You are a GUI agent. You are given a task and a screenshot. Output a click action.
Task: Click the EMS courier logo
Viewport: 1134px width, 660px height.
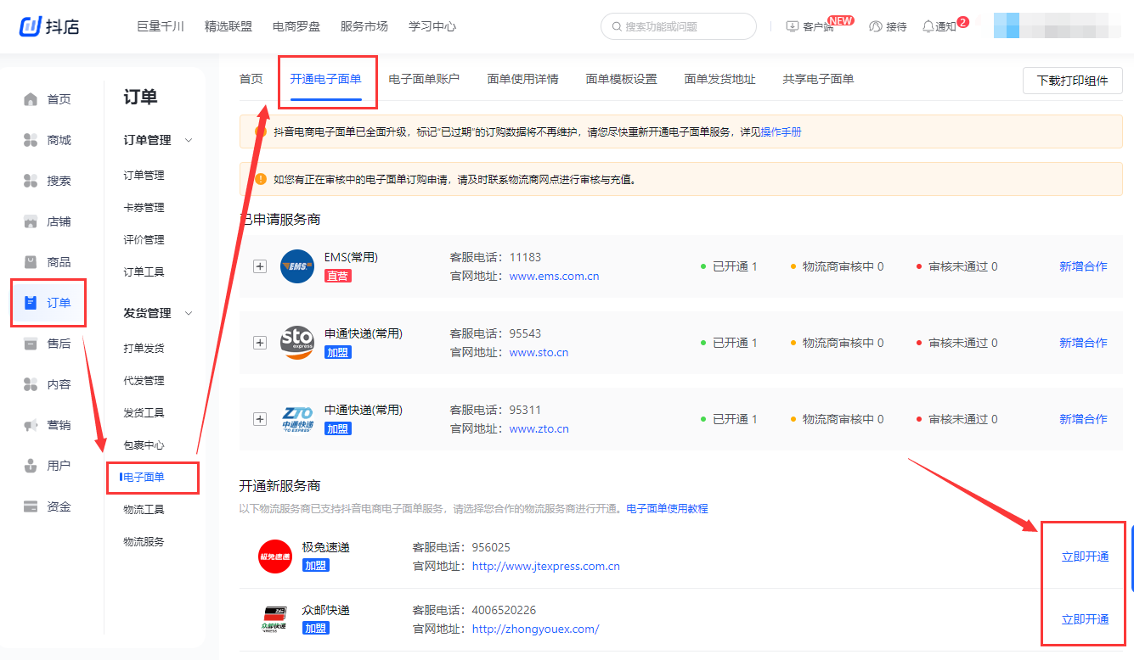pyautogui.click(x=297, y=266)
